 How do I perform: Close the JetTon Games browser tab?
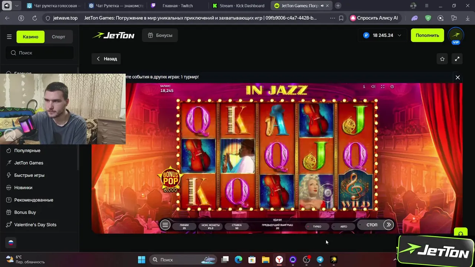(x=327, y=6)
